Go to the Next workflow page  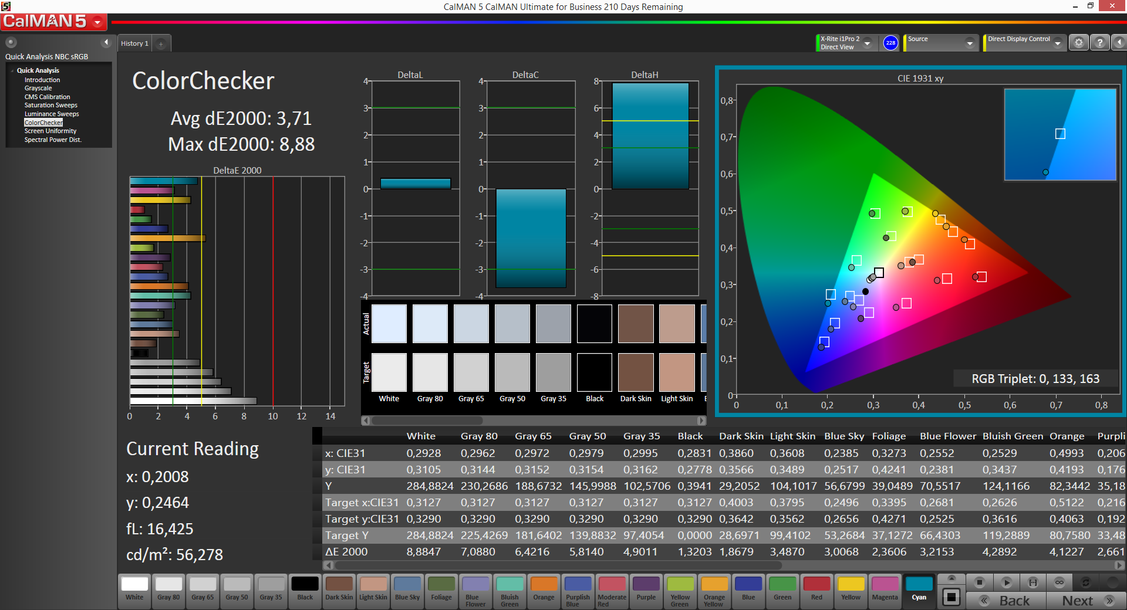[x=1085, y=601]
